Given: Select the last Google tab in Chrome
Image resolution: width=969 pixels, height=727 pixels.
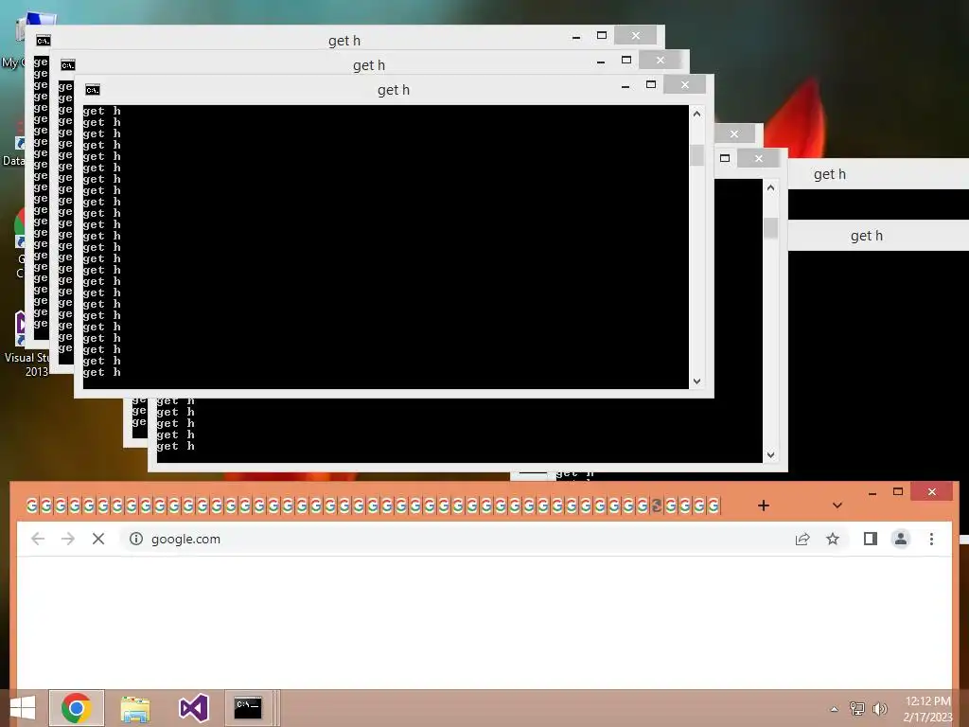Looking at the screenshot, I should pos(714,505).
